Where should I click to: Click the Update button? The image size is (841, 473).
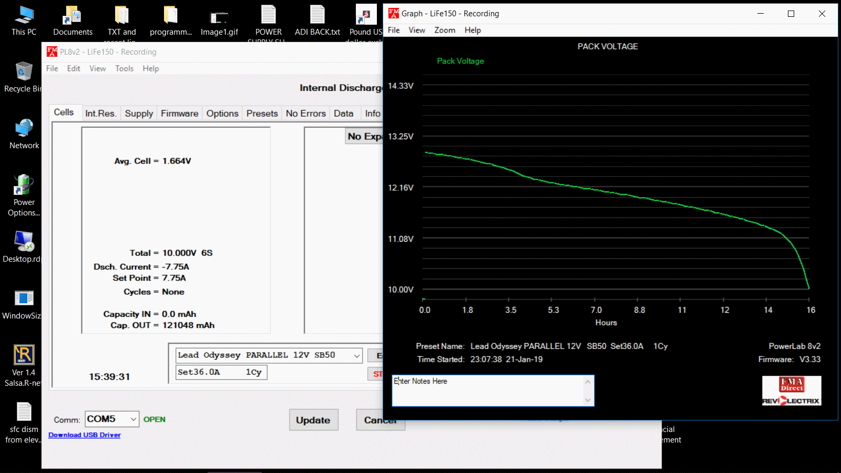pos(313,420)
